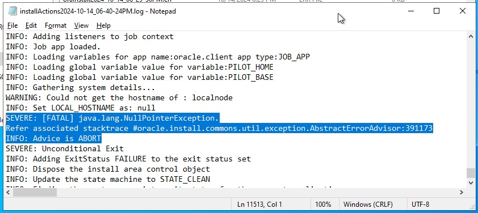Image resolution: width=478 pixels, height=213 pixels.
Task: Open the Edit menu
Action: [x=31, y=25]
